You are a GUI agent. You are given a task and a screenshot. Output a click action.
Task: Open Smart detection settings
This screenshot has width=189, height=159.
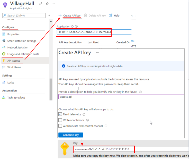(x=22, y=41)
